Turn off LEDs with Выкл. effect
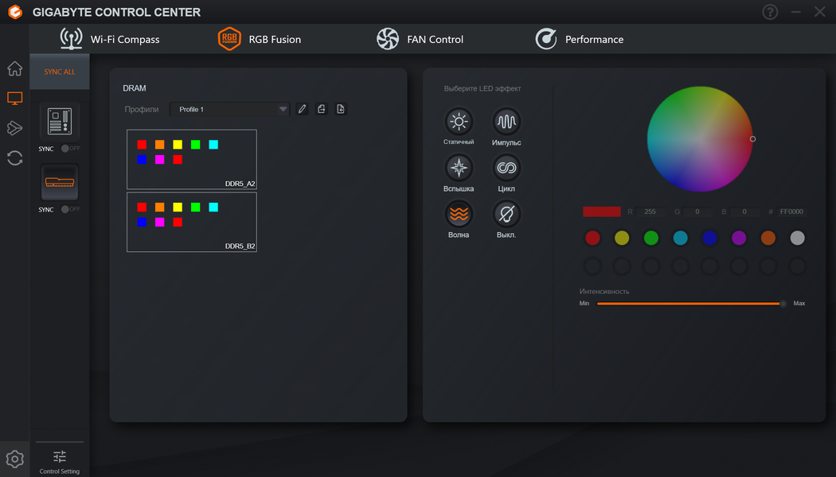Image resolution: width=836 pixels, height=477 pixels. pyautogui.click(x=506, y=214)
